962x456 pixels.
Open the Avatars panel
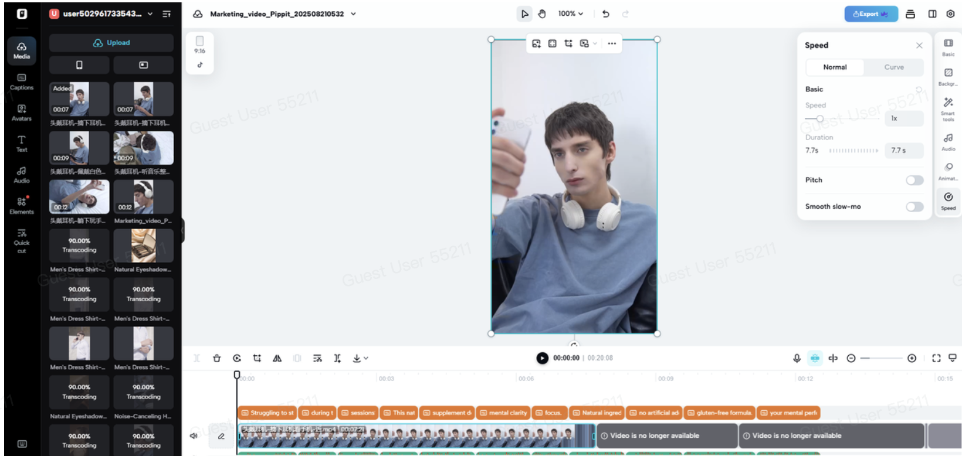(x=21, y=113)
